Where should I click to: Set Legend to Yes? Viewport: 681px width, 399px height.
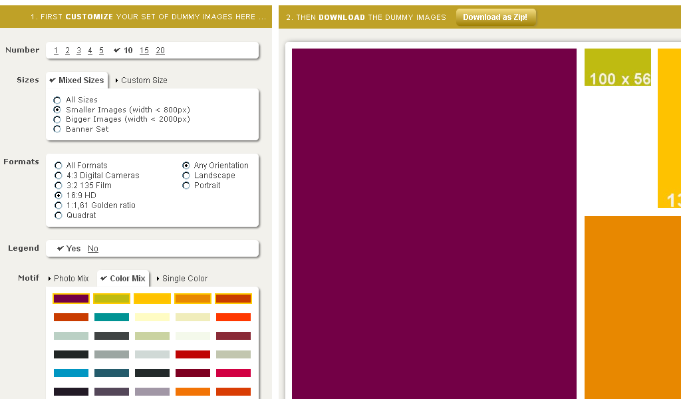point(69,248)
